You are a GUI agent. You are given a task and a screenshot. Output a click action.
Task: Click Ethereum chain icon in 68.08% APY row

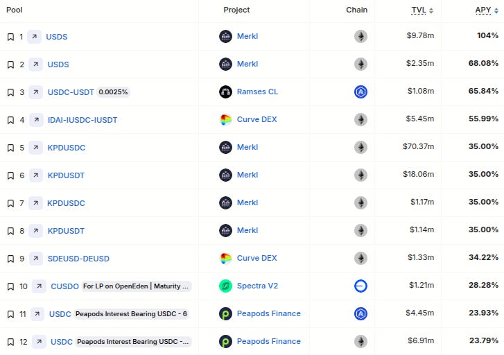pyautogui.click(x=360, y=64)
